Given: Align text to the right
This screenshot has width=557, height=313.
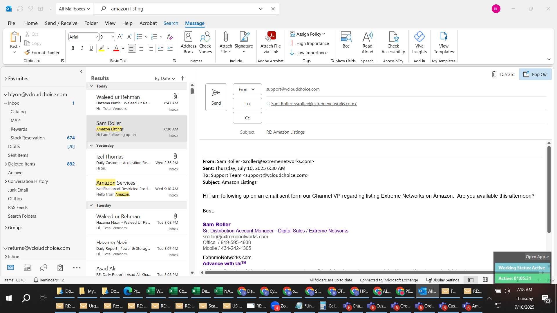Looking at the screenshot, I should coord(151,48).
